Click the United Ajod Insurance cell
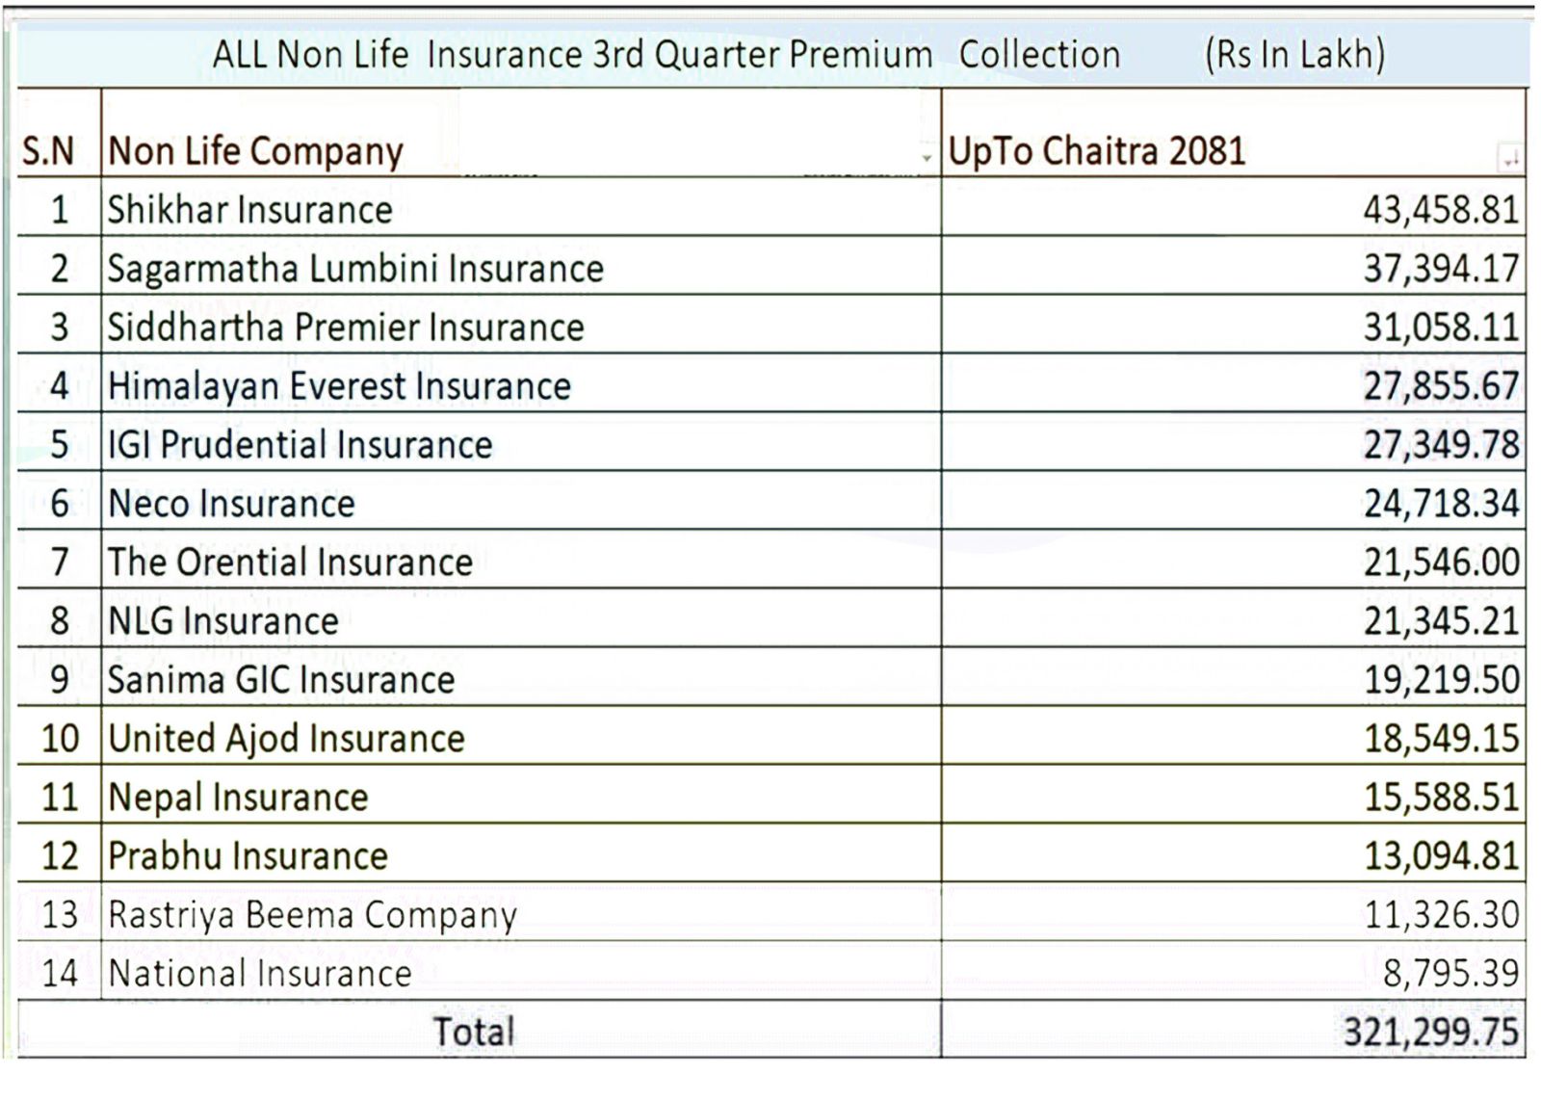 tap(286, 739)
